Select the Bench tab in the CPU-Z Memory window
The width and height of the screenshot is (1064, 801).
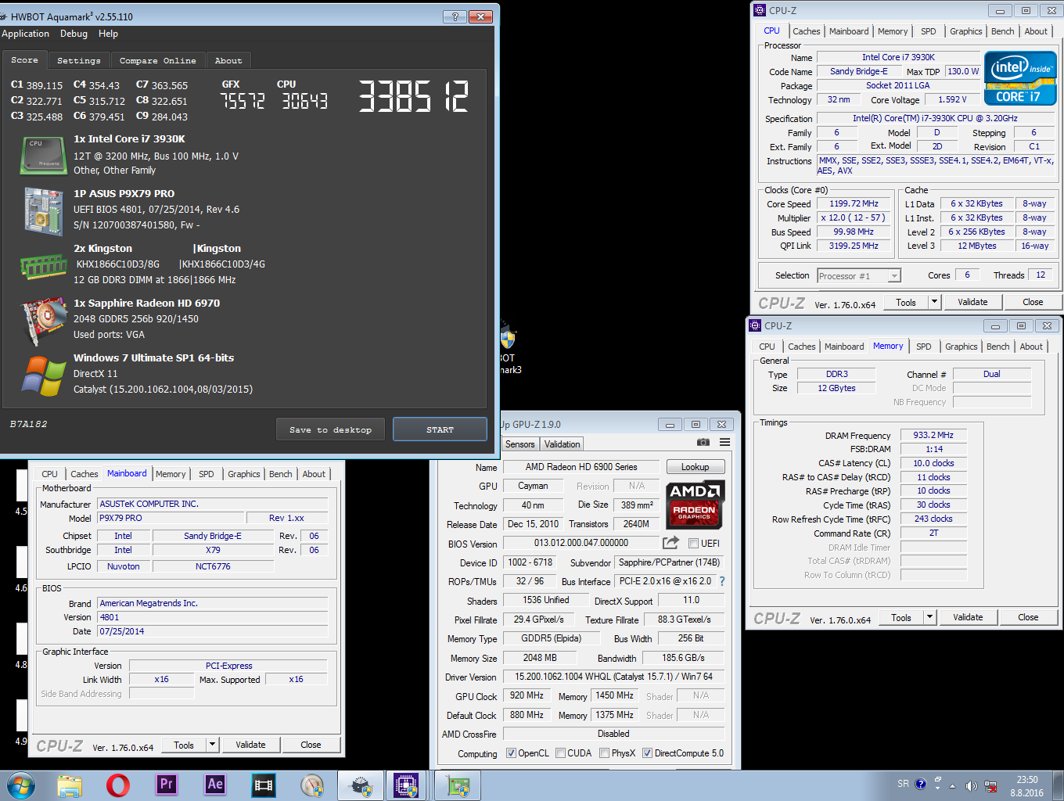click(x=997, y=347)
